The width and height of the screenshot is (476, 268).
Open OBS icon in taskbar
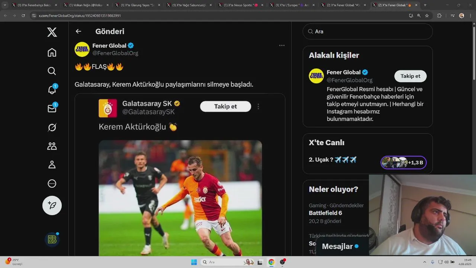click(x=282, y=262)
